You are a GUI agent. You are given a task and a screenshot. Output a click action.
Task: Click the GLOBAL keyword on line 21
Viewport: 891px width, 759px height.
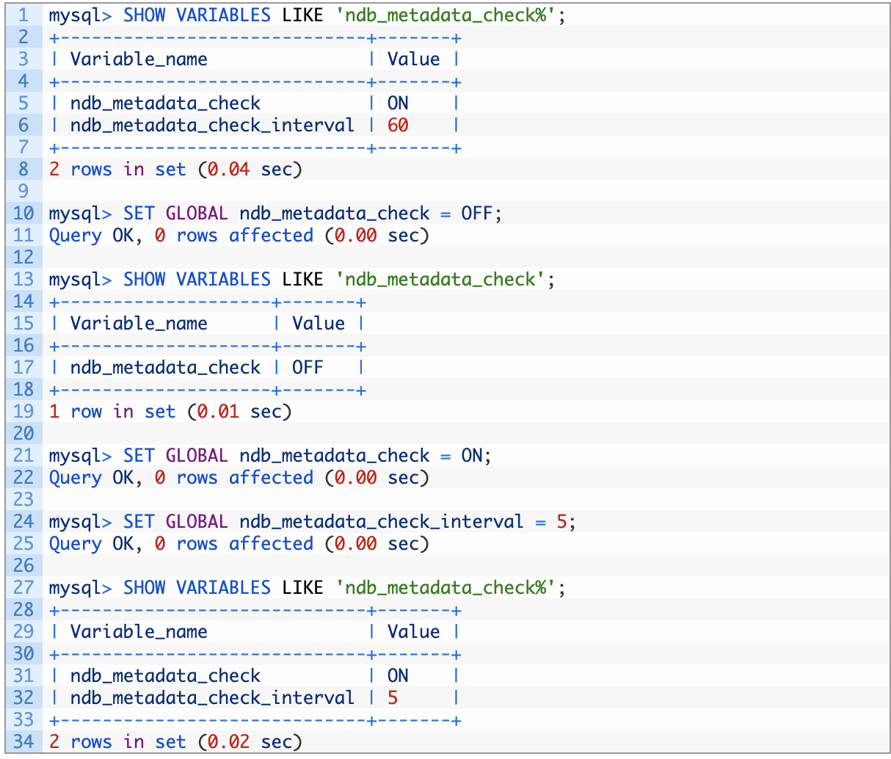[197, 456]
